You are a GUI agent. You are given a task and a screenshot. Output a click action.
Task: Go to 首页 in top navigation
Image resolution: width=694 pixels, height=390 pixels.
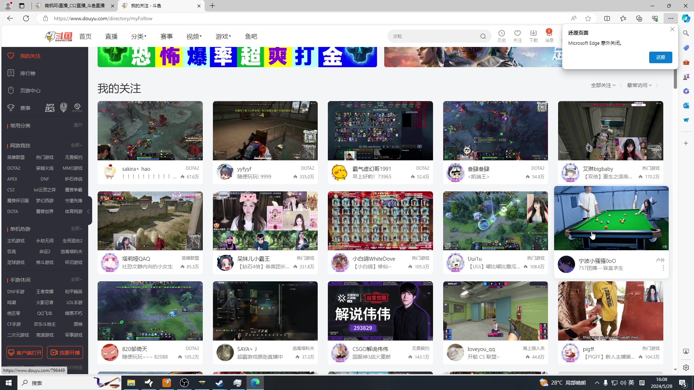coord(85,36)
